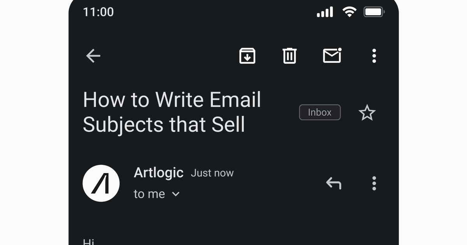Screen dimensions: 467x245
Task: Show full sender and recipient info
Action: (x=157, y=193)
